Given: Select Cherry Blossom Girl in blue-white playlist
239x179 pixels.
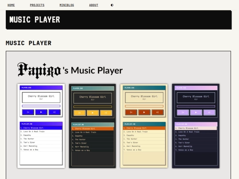Looking at the screenshot, I should click(x=41, y=128).
